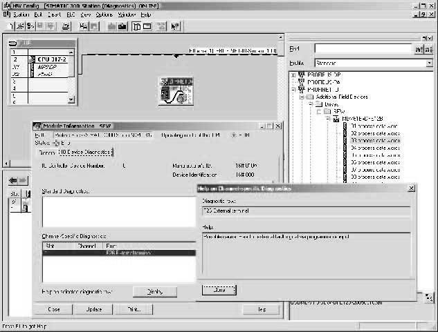Switch to the General tab in Module Information

(x=46, y=153)
